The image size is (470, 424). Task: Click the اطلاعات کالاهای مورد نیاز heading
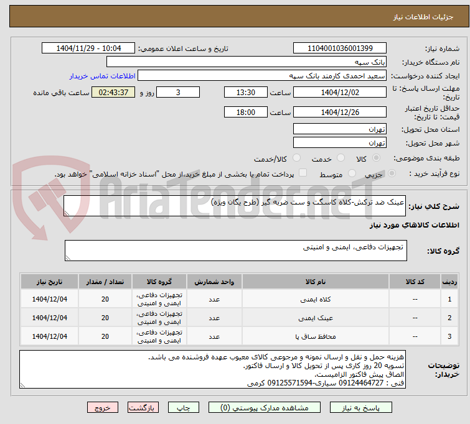pos(414,225)
